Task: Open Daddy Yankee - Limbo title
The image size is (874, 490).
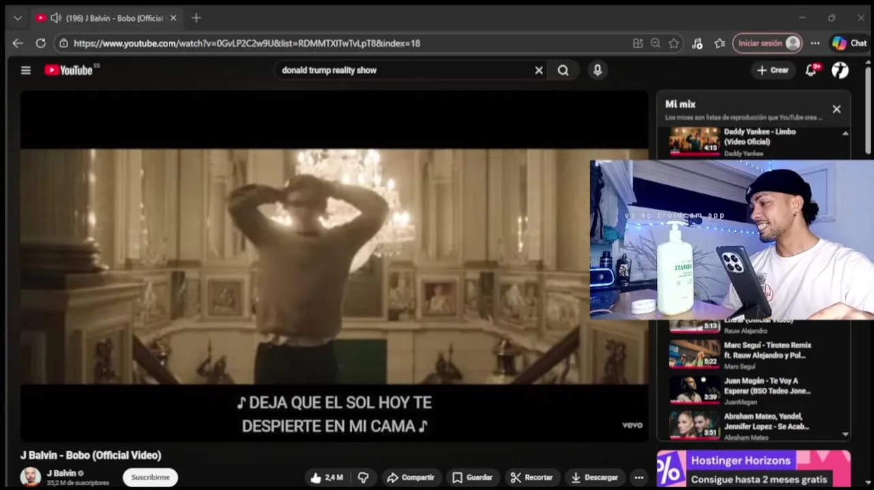Action: (x=760, y=137)
